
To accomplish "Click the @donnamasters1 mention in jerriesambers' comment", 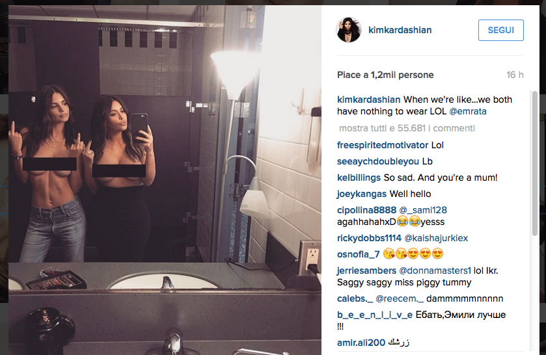I will 435,270.
